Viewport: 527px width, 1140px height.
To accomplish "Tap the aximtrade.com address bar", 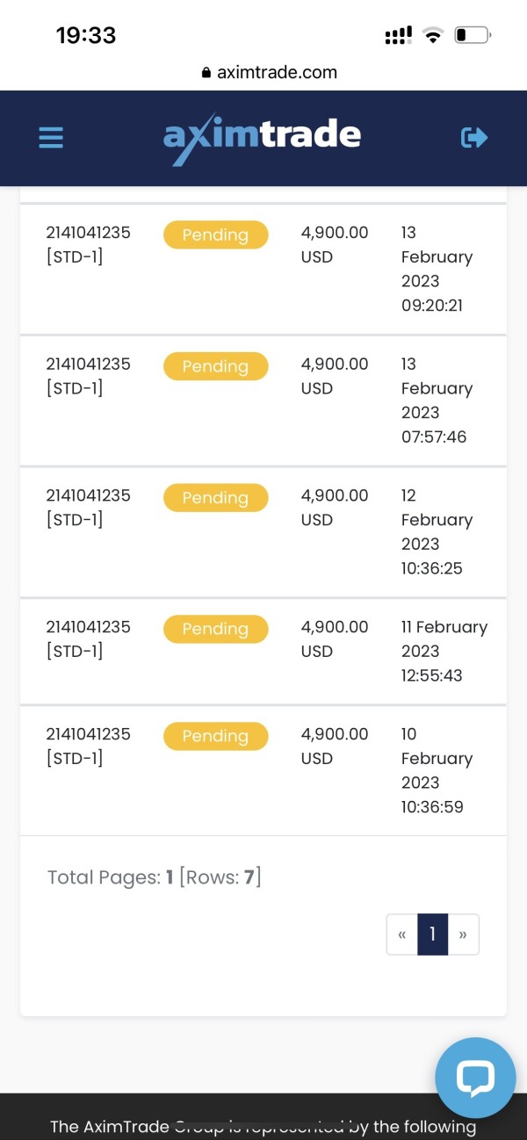I will [276, 73].
